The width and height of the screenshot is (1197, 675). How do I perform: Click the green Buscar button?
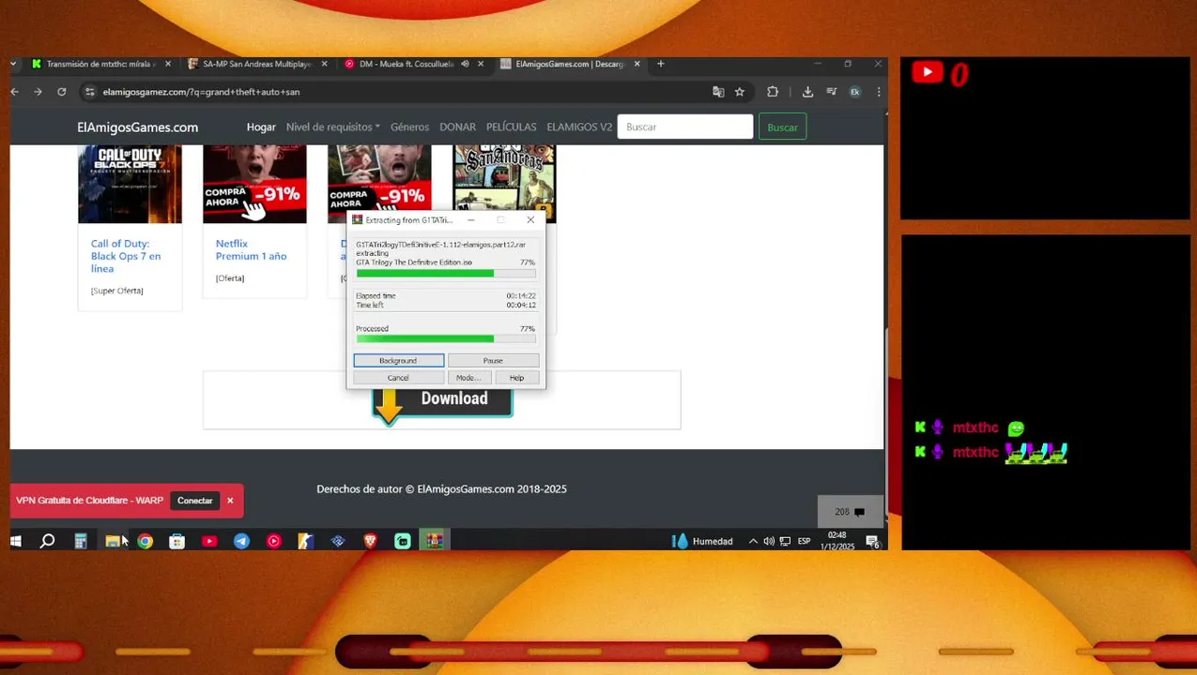pos(782,127)
